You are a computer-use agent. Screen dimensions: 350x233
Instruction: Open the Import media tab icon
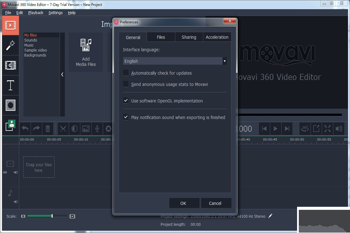point(10,25)
